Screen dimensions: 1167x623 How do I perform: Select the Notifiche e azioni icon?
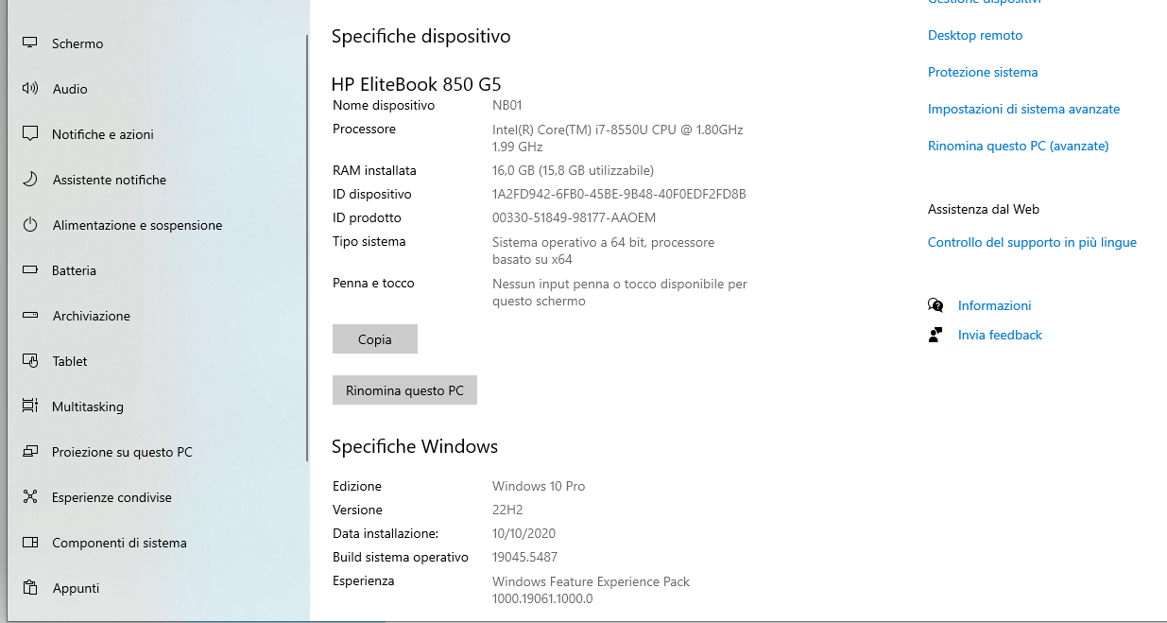[30, 134]
